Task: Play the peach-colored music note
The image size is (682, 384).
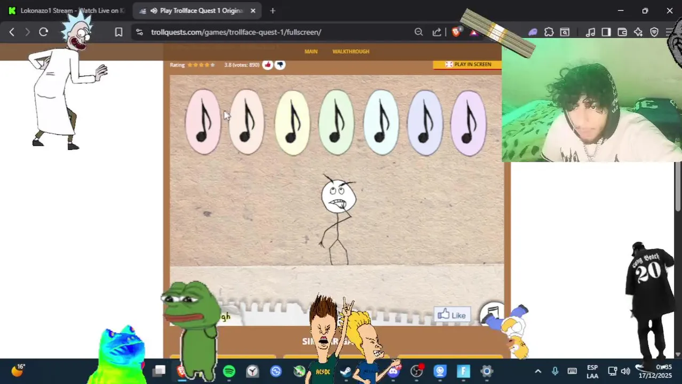Action: coord(247,122)
